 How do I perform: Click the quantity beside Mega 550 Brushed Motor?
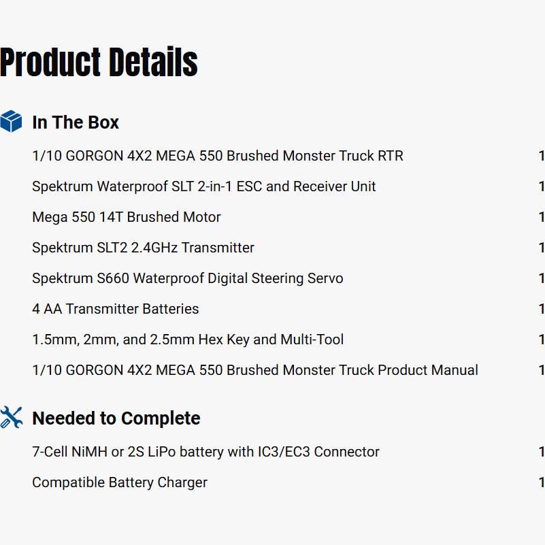point(541,217)
